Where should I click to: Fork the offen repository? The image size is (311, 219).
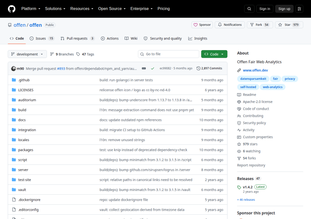(260, 25)
